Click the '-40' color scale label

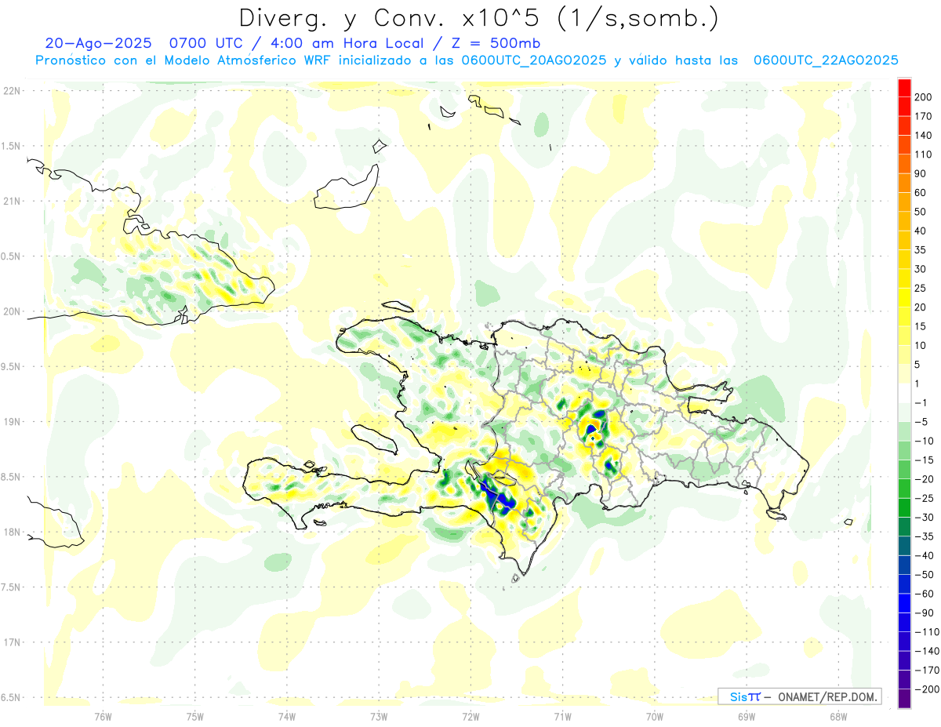tap(926, 555)
